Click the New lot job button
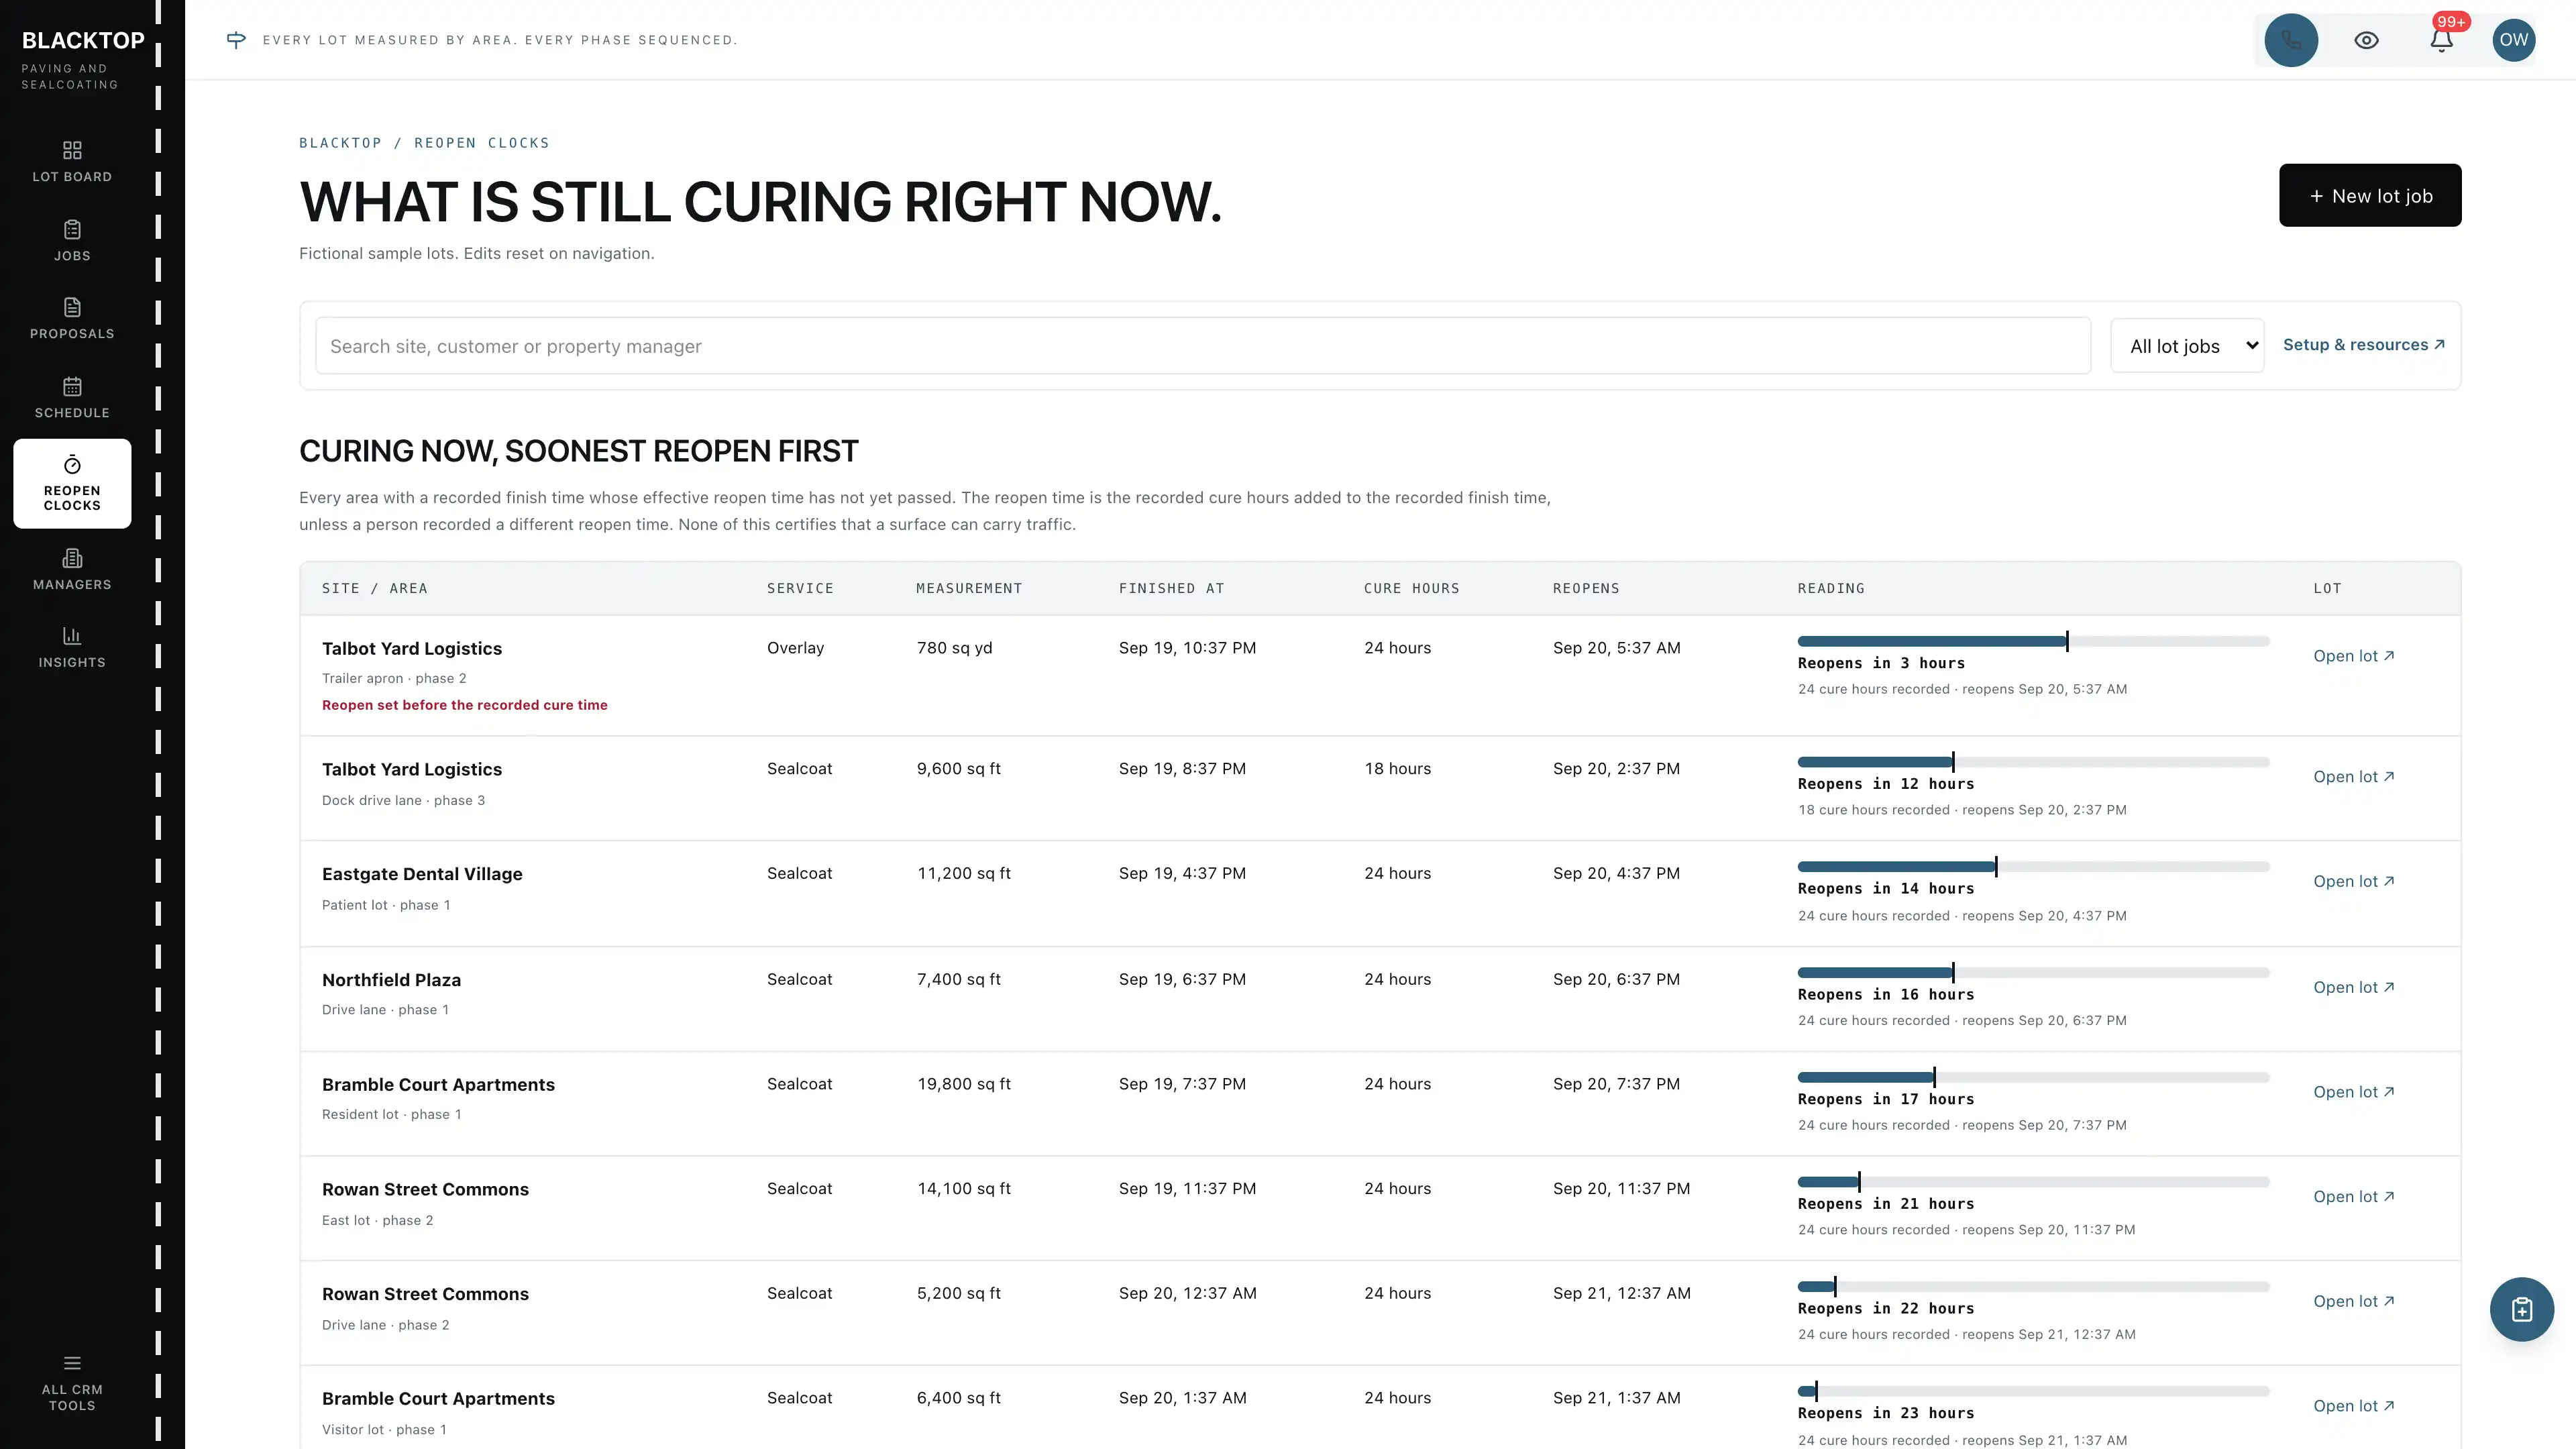Screen dimensions: 2576x1449 coord(2370,195)
